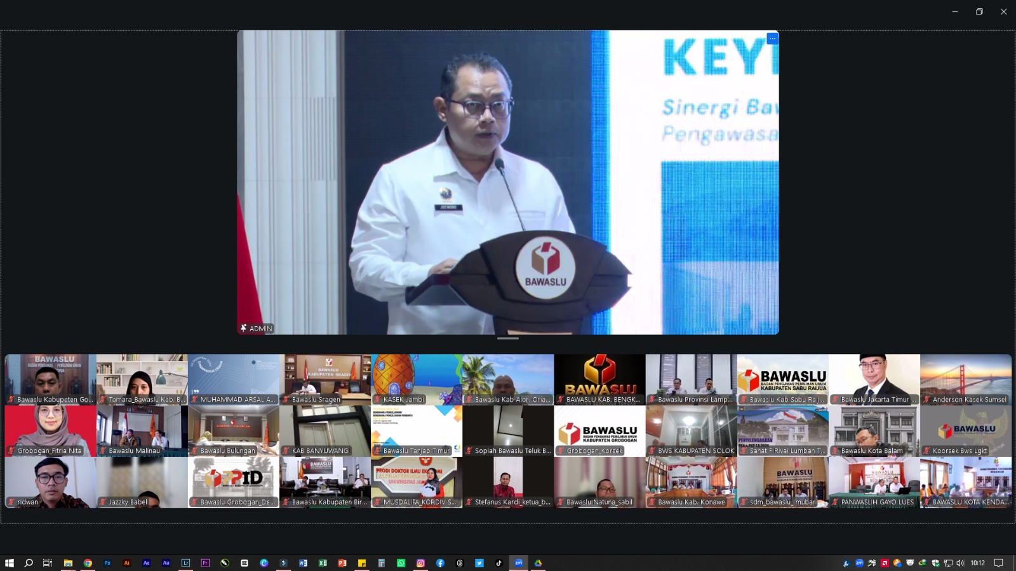
Task: Open Threads from the taskbar
Action: (460, 563)
